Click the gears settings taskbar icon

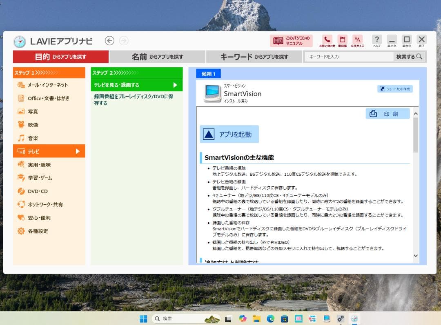[340, 318]
